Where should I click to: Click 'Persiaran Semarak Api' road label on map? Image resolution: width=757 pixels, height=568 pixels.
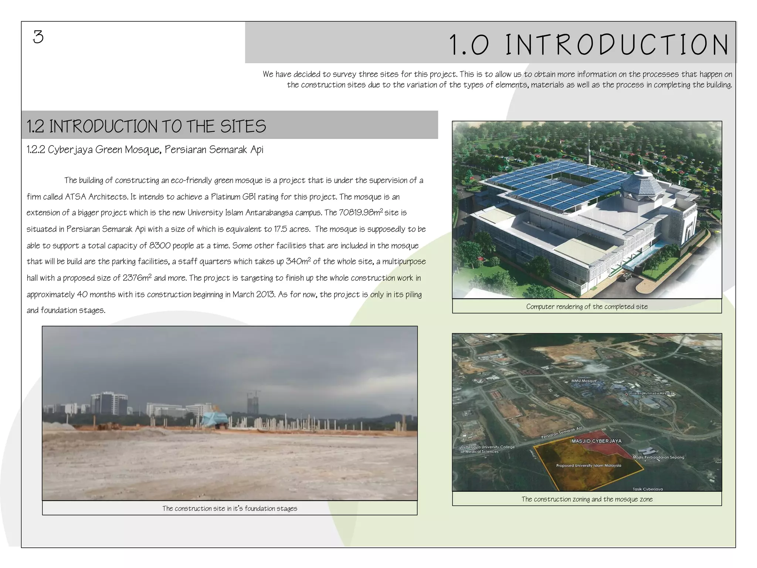click(x=562, y=432)
